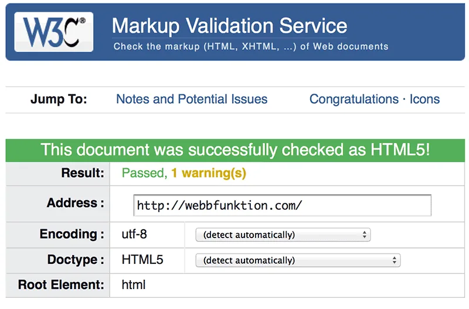
Task: Click the Jump To label
Action: (59, 99)
